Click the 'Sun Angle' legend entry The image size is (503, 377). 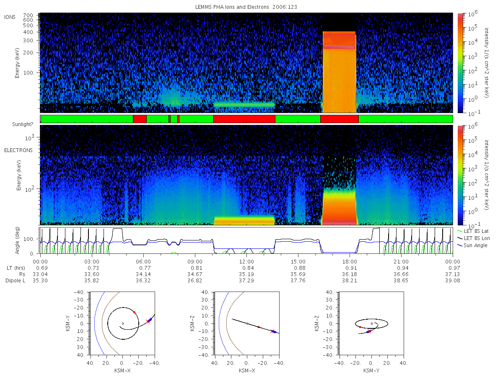pyautogui.click(x=472, y=245)
